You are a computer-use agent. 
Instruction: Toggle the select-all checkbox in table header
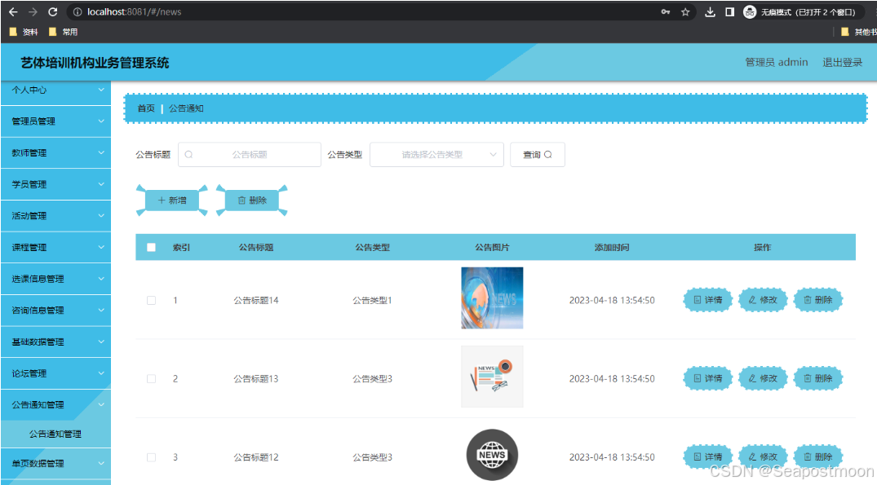[151, 247]
